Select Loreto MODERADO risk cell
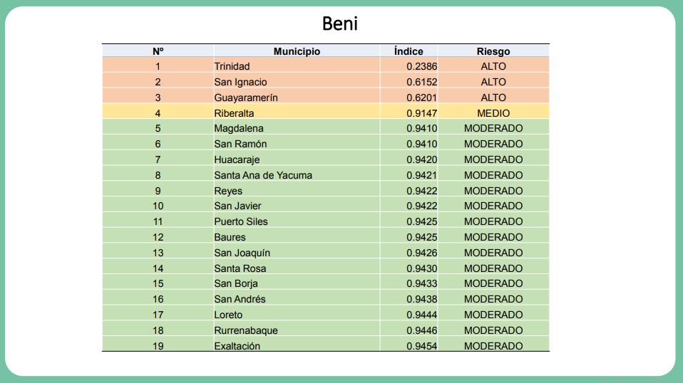The width and height of the screenshot is (683, 383). tap(493, 315)
